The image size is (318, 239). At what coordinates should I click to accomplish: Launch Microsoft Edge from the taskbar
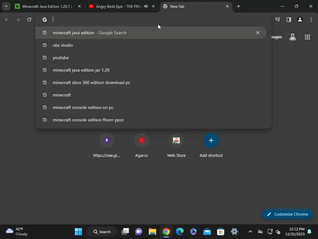pos(180,232)
